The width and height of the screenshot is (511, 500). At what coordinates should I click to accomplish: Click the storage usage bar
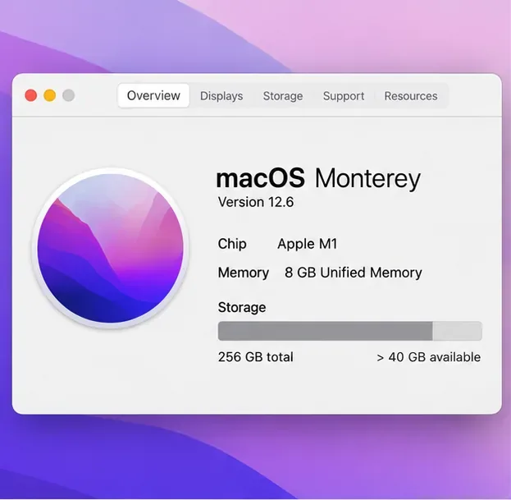click(350, 331)
